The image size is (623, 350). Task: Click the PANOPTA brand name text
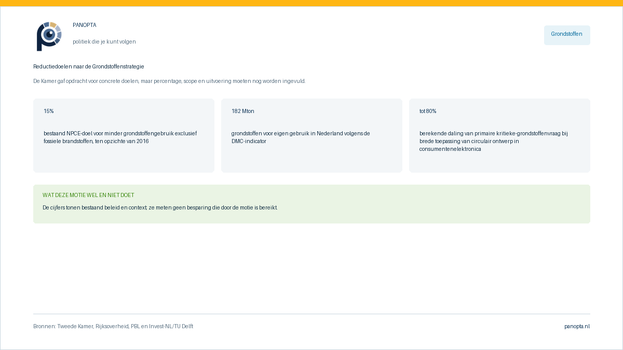(85, 25)
